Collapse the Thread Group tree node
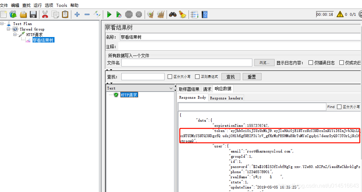Viewport: 362px width, 192px height. 9,29
